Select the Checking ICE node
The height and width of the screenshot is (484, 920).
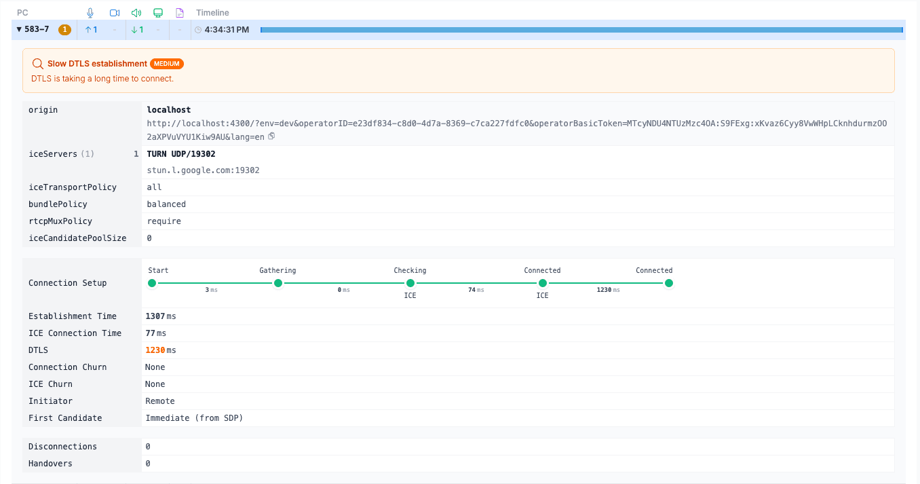coord(410,283)
